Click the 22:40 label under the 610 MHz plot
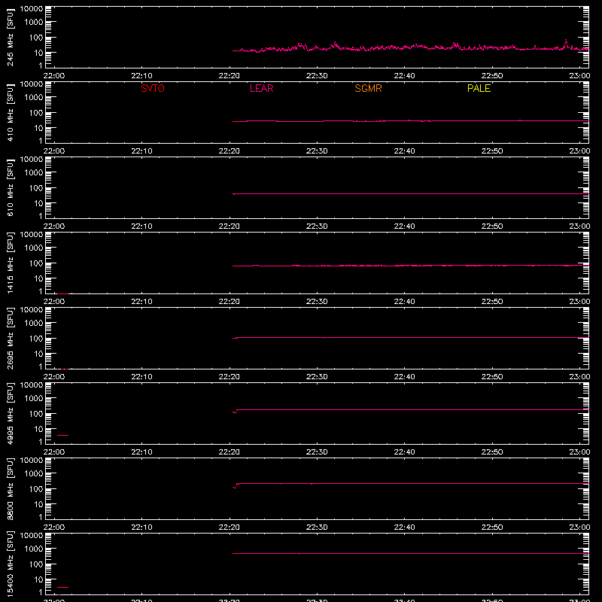The width and height of the screenshot is (602, 602). pos(404,227)
